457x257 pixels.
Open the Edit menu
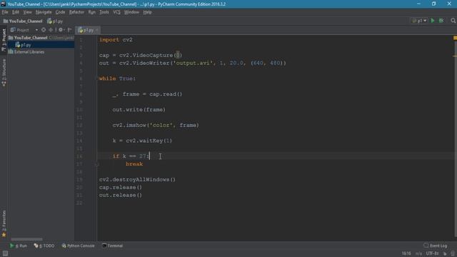coord(16,12)
